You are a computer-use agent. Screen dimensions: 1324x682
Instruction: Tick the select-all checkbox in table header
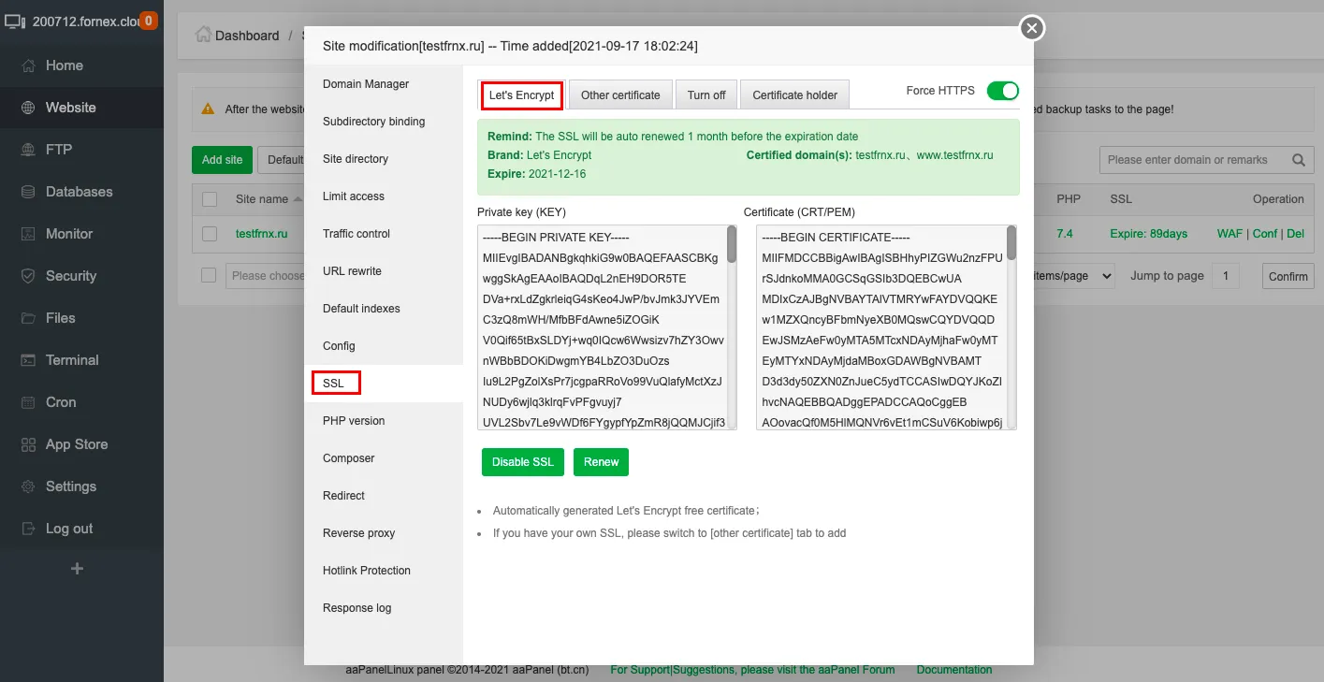(x=210, y=199)
